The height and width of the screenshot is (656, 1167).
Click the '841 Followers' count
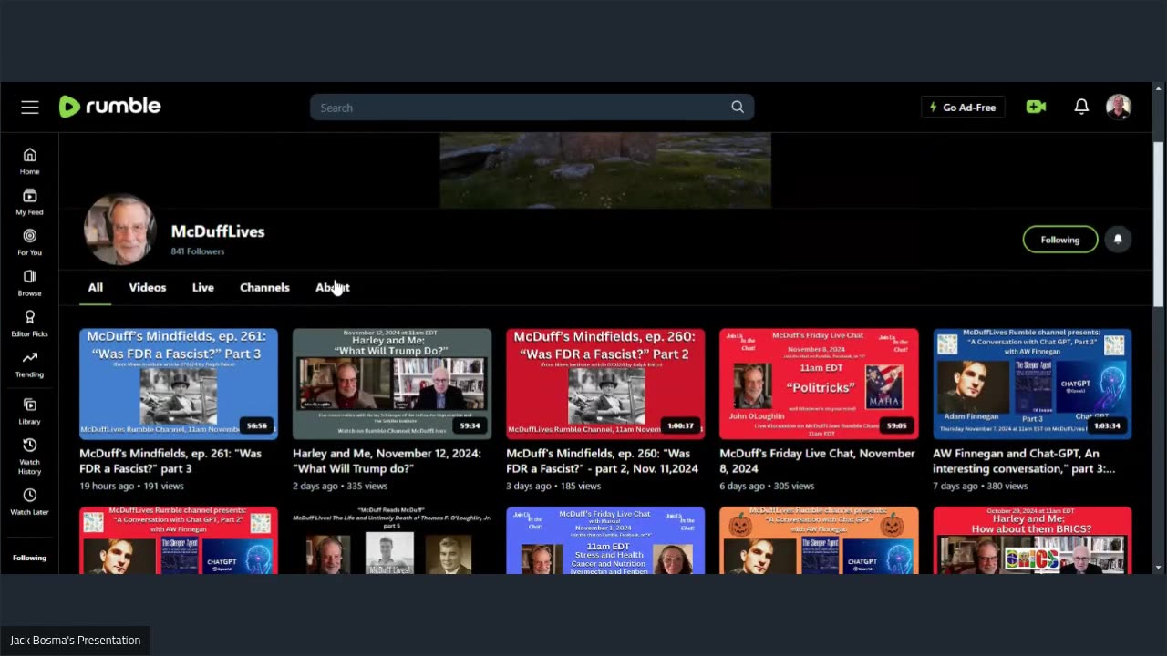[198, 251]
